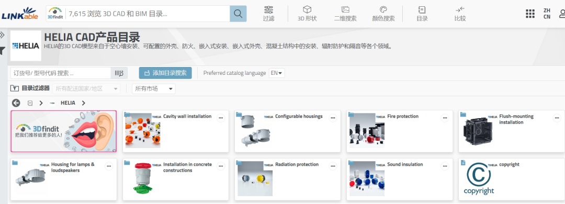Click Cavity wall installation thumbnail image
This screenshot has height=204, width=565.
pyautogui.click(x=143, y=130)
